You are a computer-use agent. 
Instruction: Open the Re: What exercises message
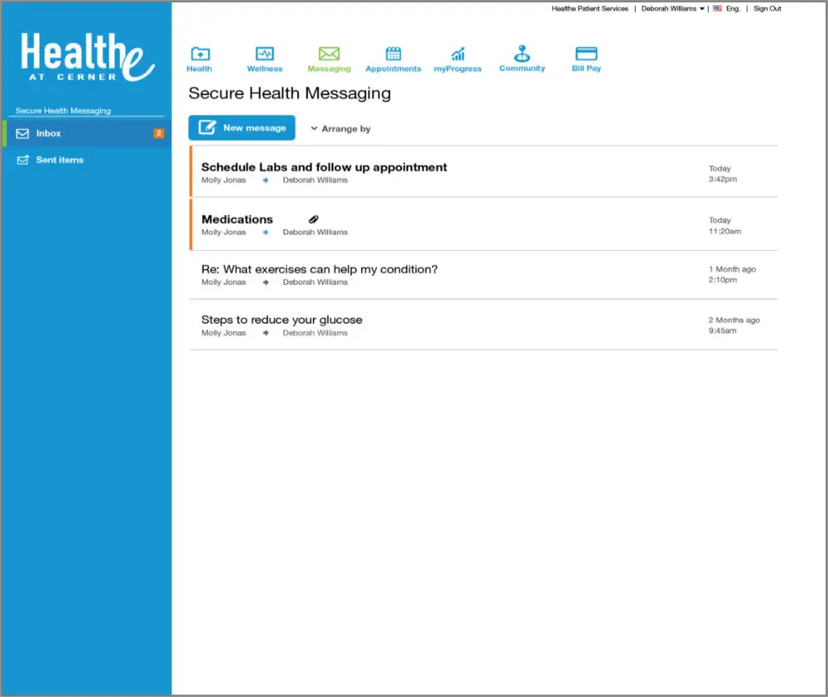pyautogui.click(x=320, y=270)
